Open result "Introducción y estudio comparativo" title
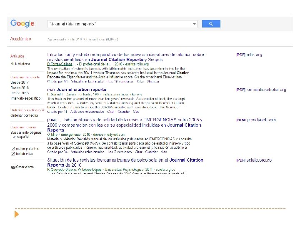The height and width of the screenshot is (225, 300). tap(125, 57)
